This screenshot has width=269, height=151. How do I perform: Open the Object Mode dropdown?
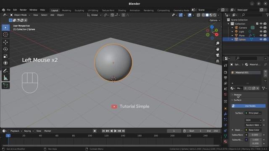[20, 15]
